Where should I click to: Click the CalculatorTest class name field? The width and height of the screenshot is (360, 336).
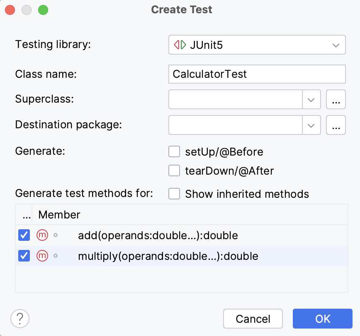tap(257, 74)
